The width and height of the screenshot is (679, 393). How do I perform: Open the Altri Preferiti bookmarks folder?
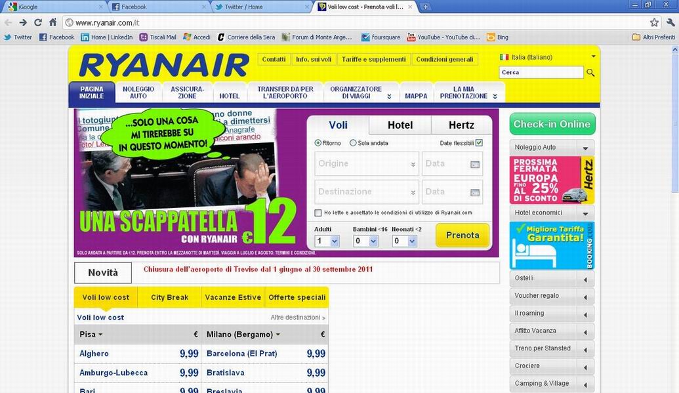pos(654,37)
